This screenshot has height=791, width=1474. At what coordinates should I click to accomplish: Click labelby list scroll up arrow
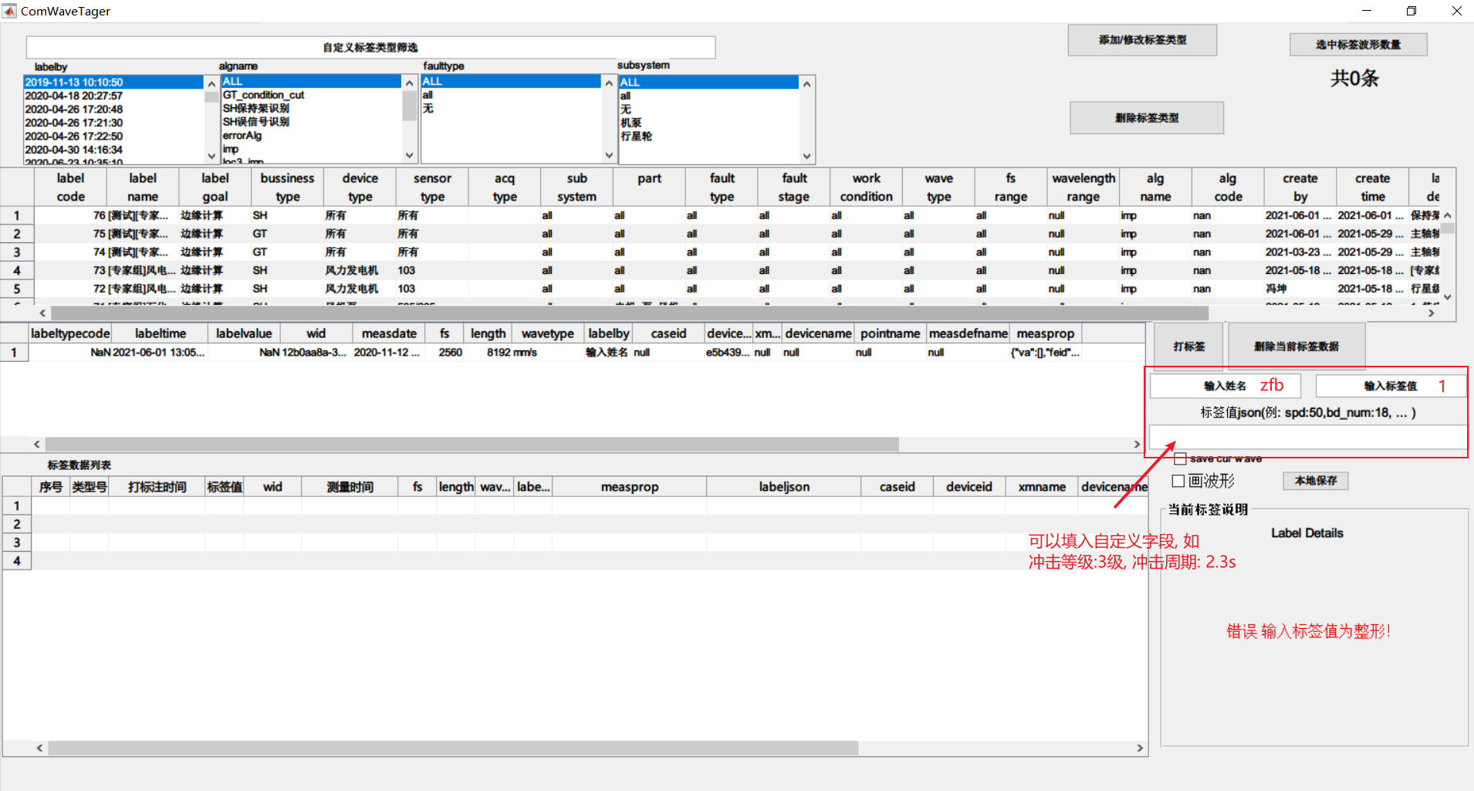211,83
